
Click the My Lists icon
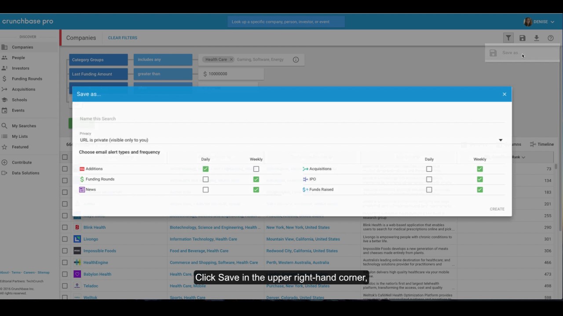pos(4,136)
